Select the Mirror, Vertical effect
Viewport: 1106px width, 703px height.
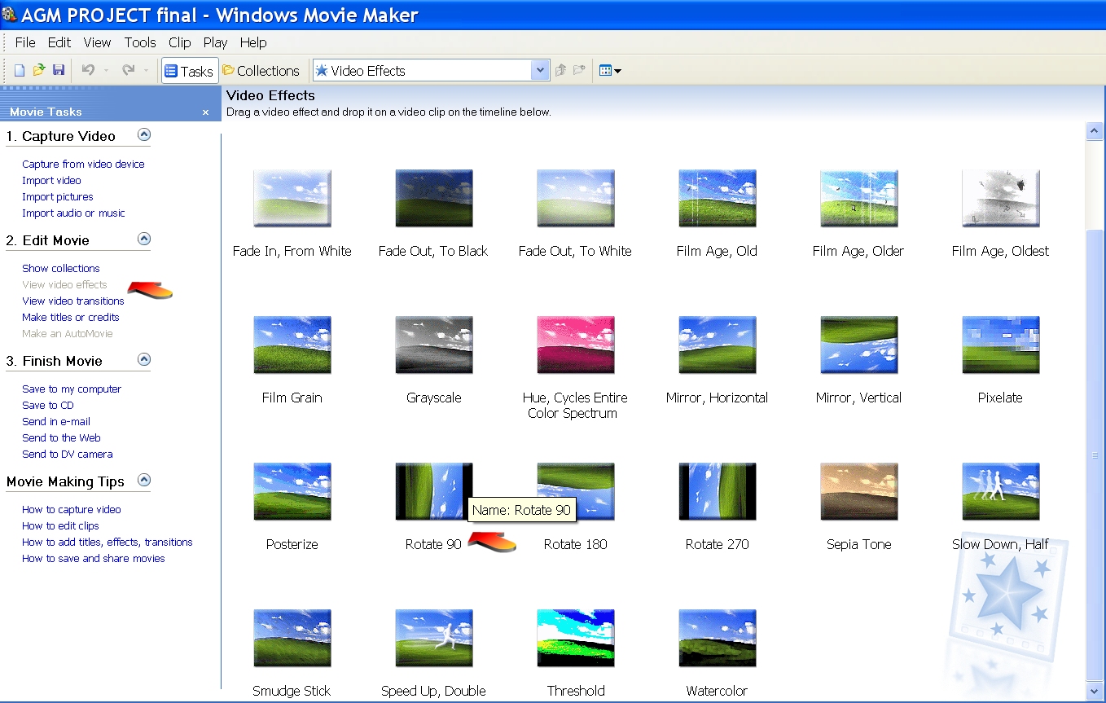click(x=859, y=345)
